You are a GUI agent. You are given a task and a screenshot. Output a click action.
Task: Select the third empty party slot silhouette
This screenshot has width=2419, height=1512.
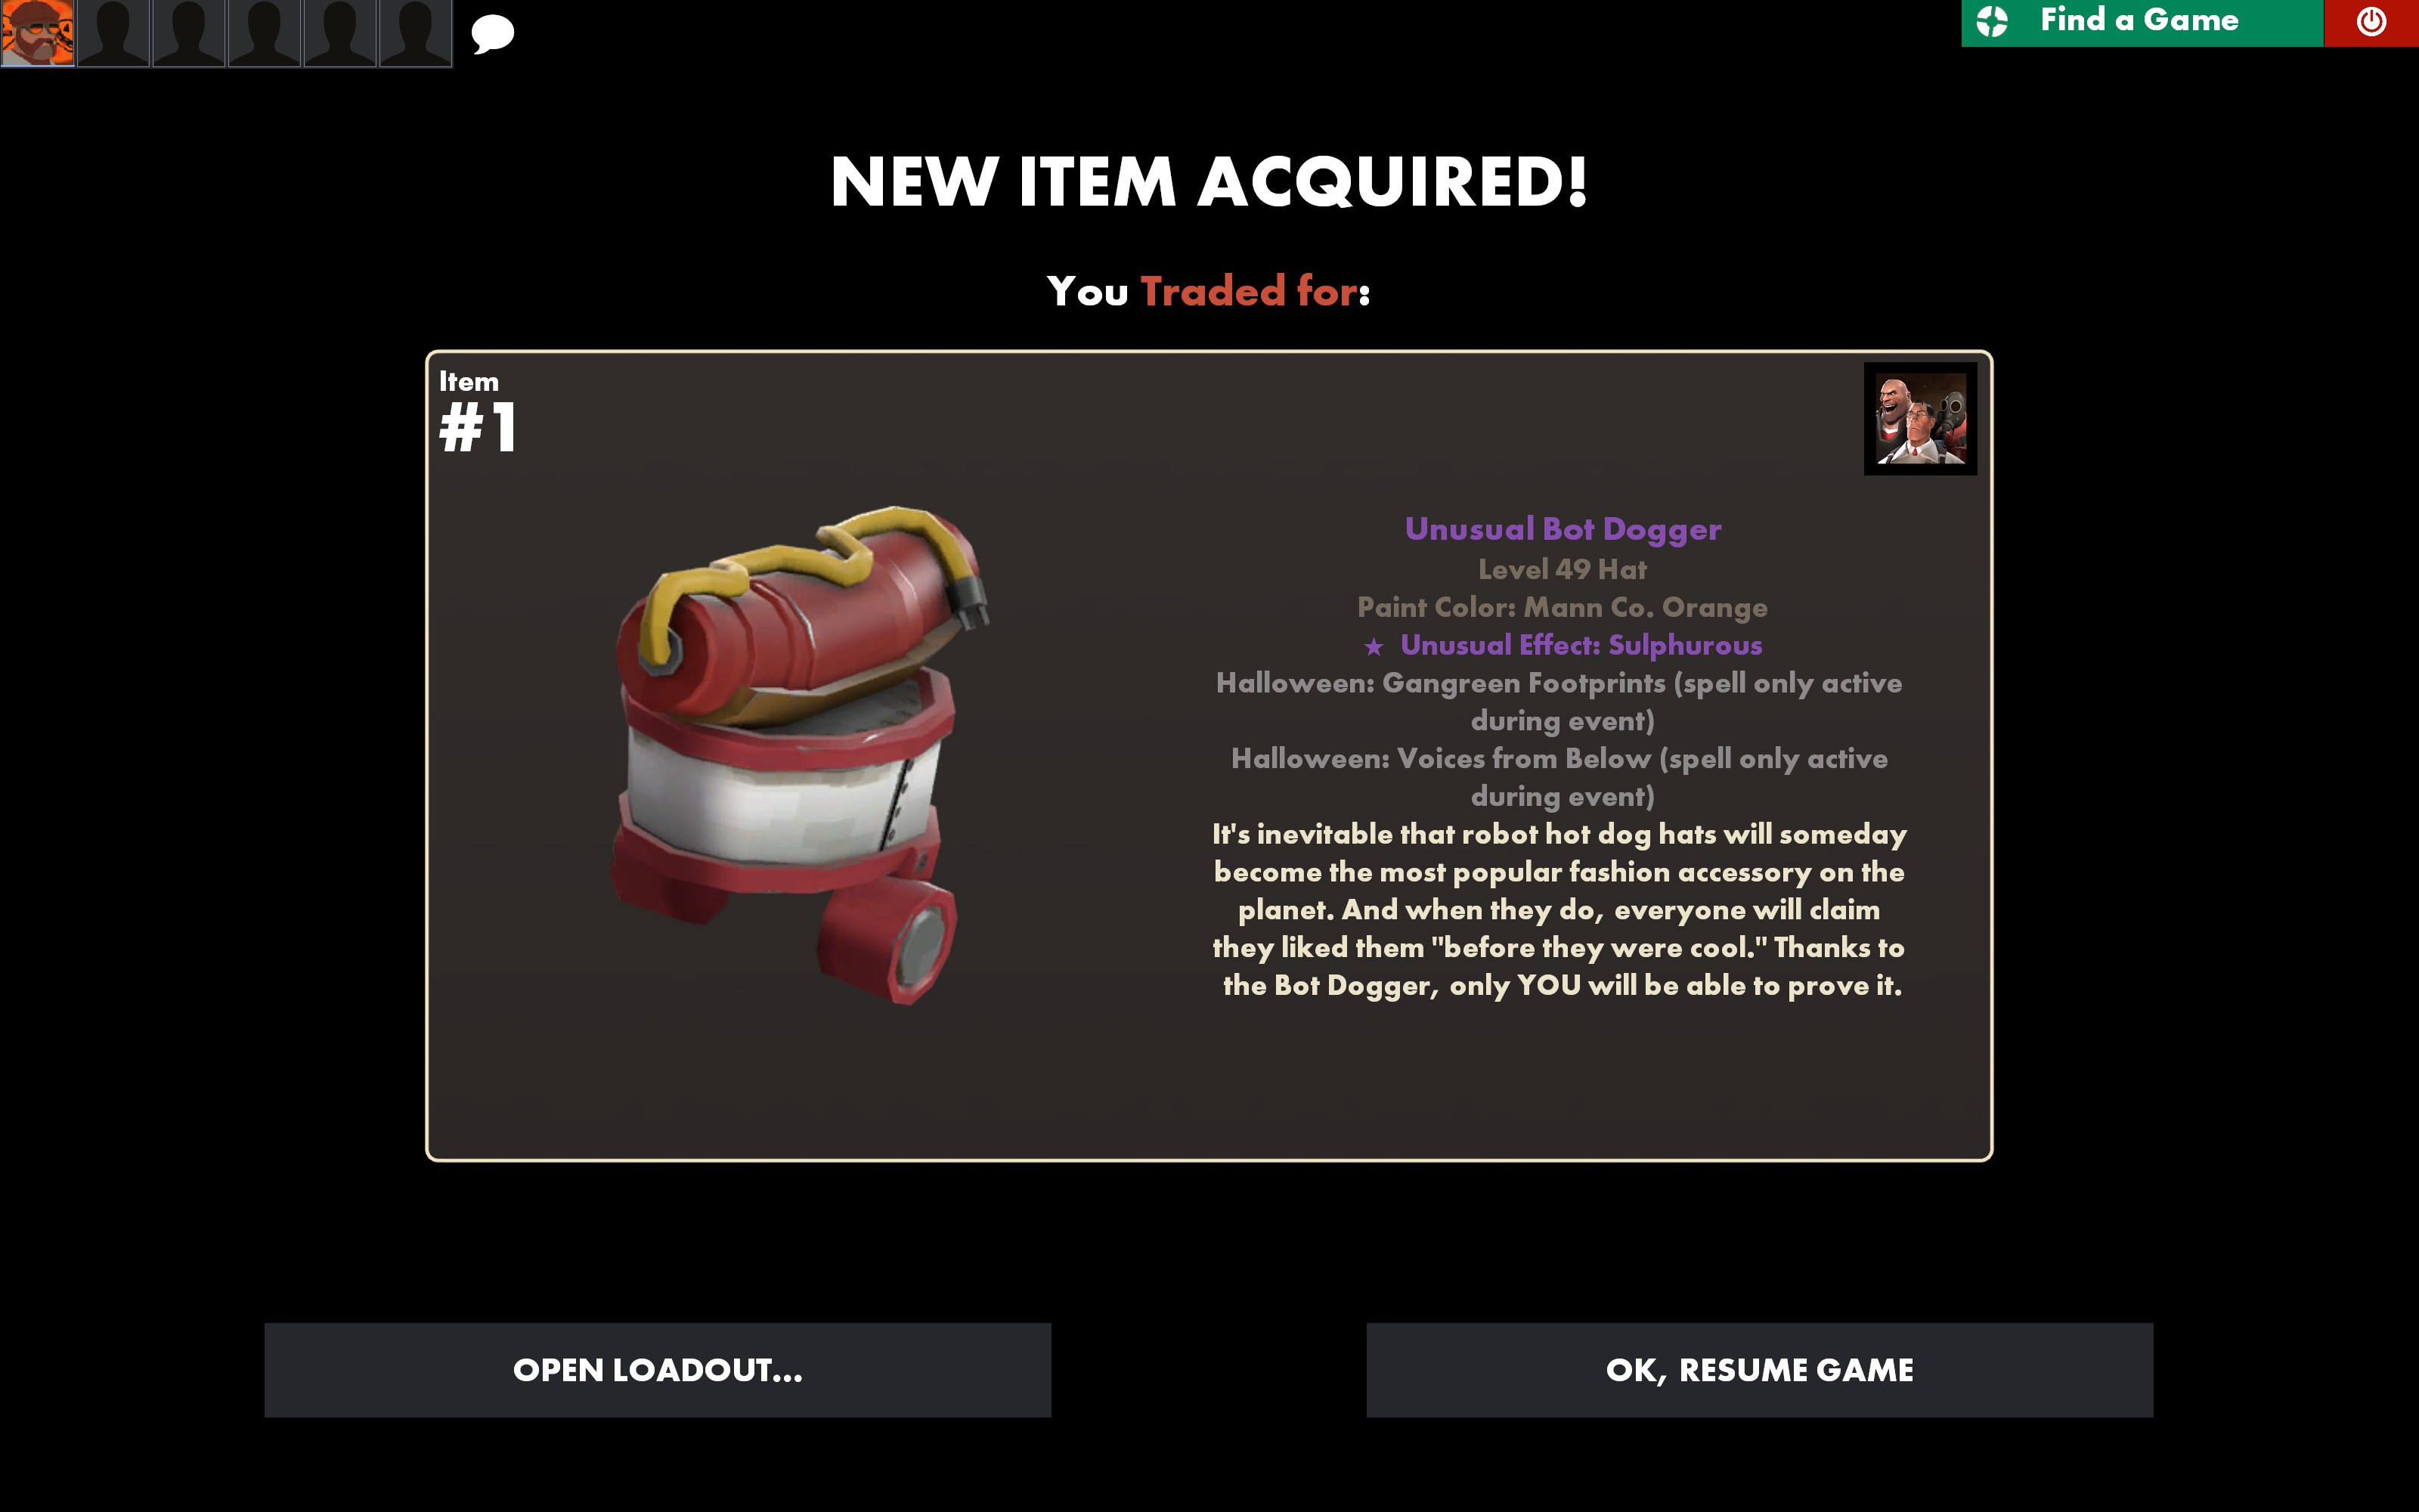[189, 33]
